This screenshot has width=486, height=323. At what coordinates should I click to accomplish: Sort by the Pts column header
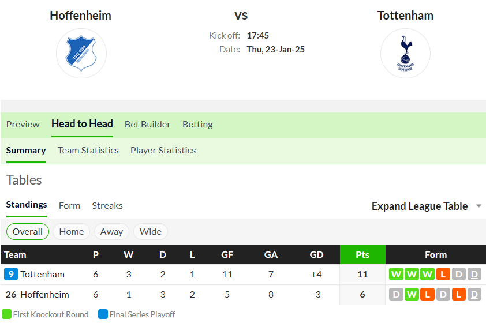click(x=362, y=254)
